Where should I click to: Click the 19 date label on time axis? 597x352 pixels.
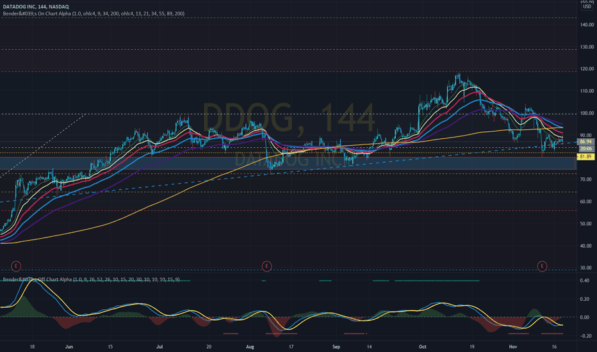(x=471, y=347)
